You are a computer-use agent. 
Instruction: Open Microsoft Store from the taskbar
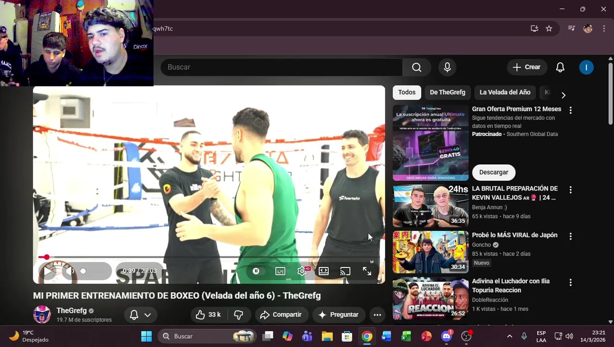point(347,336)
